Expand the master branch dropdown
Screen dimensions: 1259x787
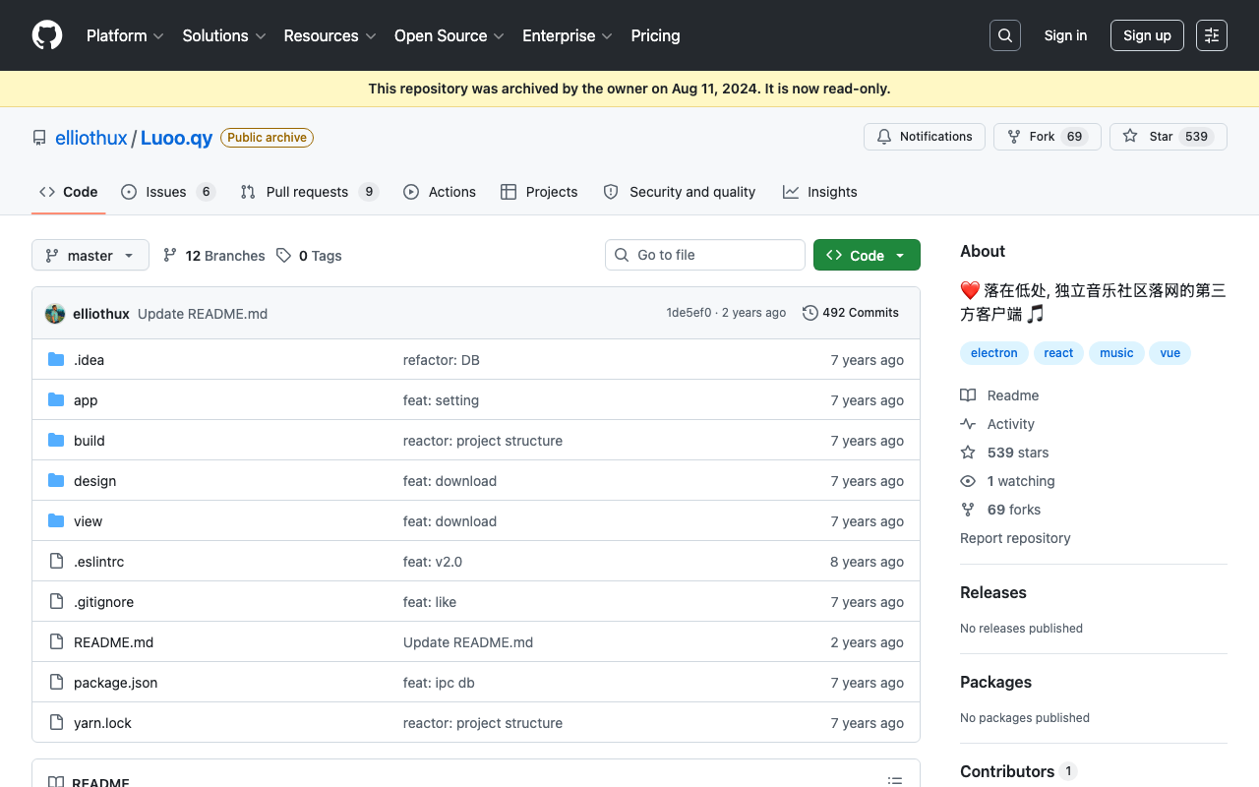point(90,256)
